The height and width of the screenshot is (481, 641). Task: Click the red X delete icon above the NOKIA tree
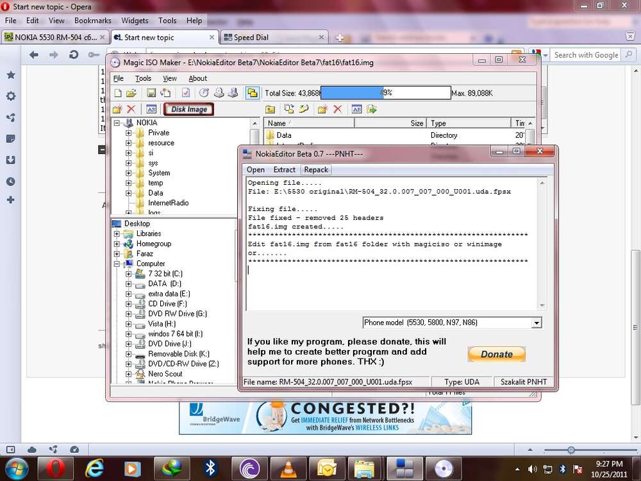click(x=131, y=109)
